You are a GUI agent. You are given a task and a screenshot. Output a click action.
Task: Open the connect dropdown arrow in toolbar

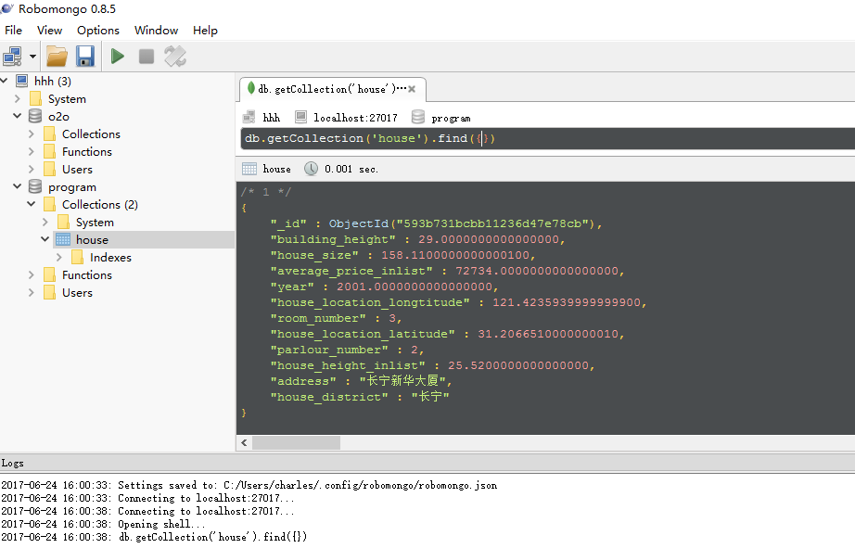32,57
